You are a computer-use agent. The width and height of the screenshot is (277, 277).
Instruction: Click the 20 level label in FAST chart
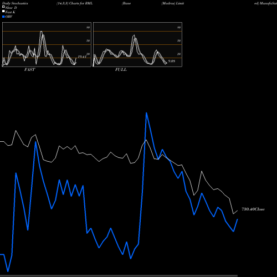coord(88,54)
